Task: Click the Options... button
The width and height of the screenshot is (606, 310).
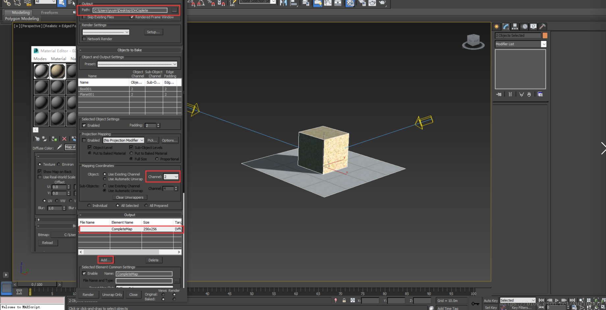Action: click(170, 140)
